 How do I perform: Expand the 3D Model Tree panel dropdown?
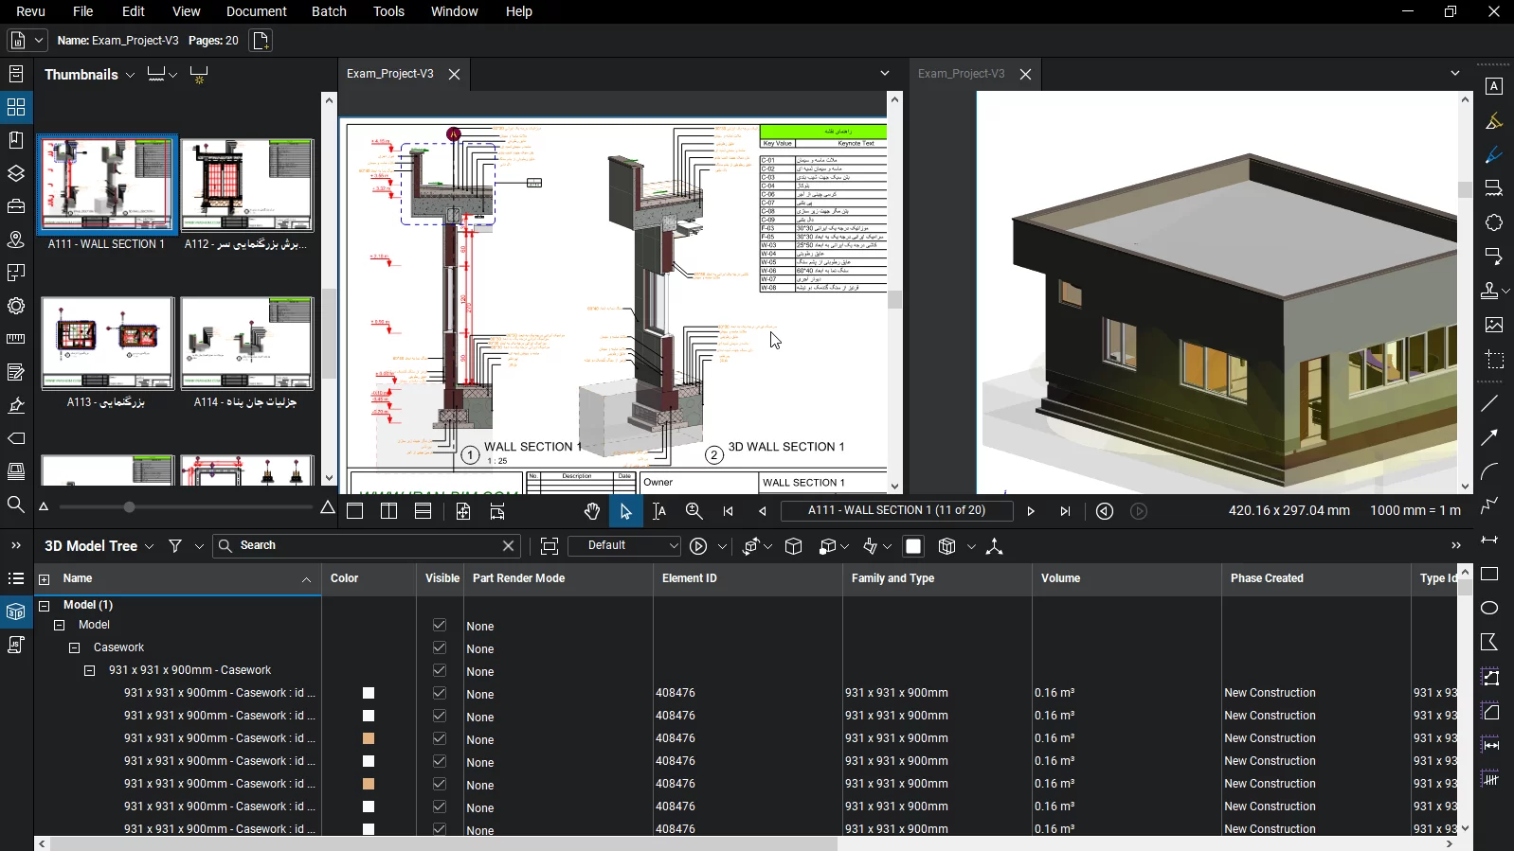click(x=149, y=547)
